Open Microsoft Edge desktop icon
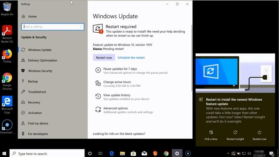The height and width of the screenshot is (157, 279). 7,105
